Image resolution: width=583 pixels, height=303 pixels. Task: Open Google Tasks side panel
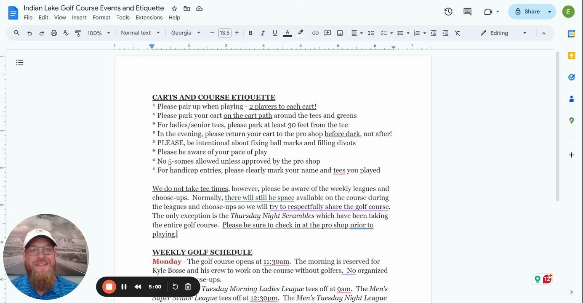click(571, 77)
